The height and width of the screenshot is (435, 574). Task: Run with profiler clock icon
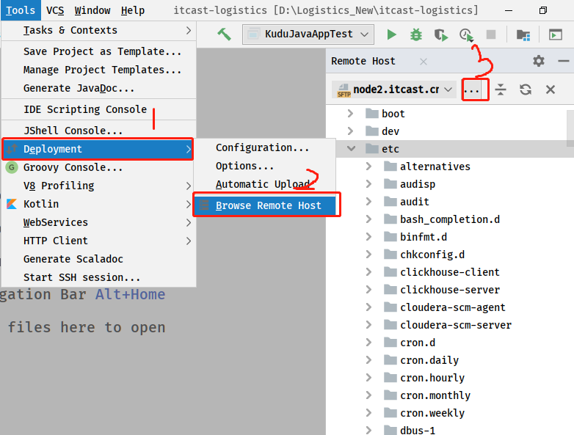point(466,34)
